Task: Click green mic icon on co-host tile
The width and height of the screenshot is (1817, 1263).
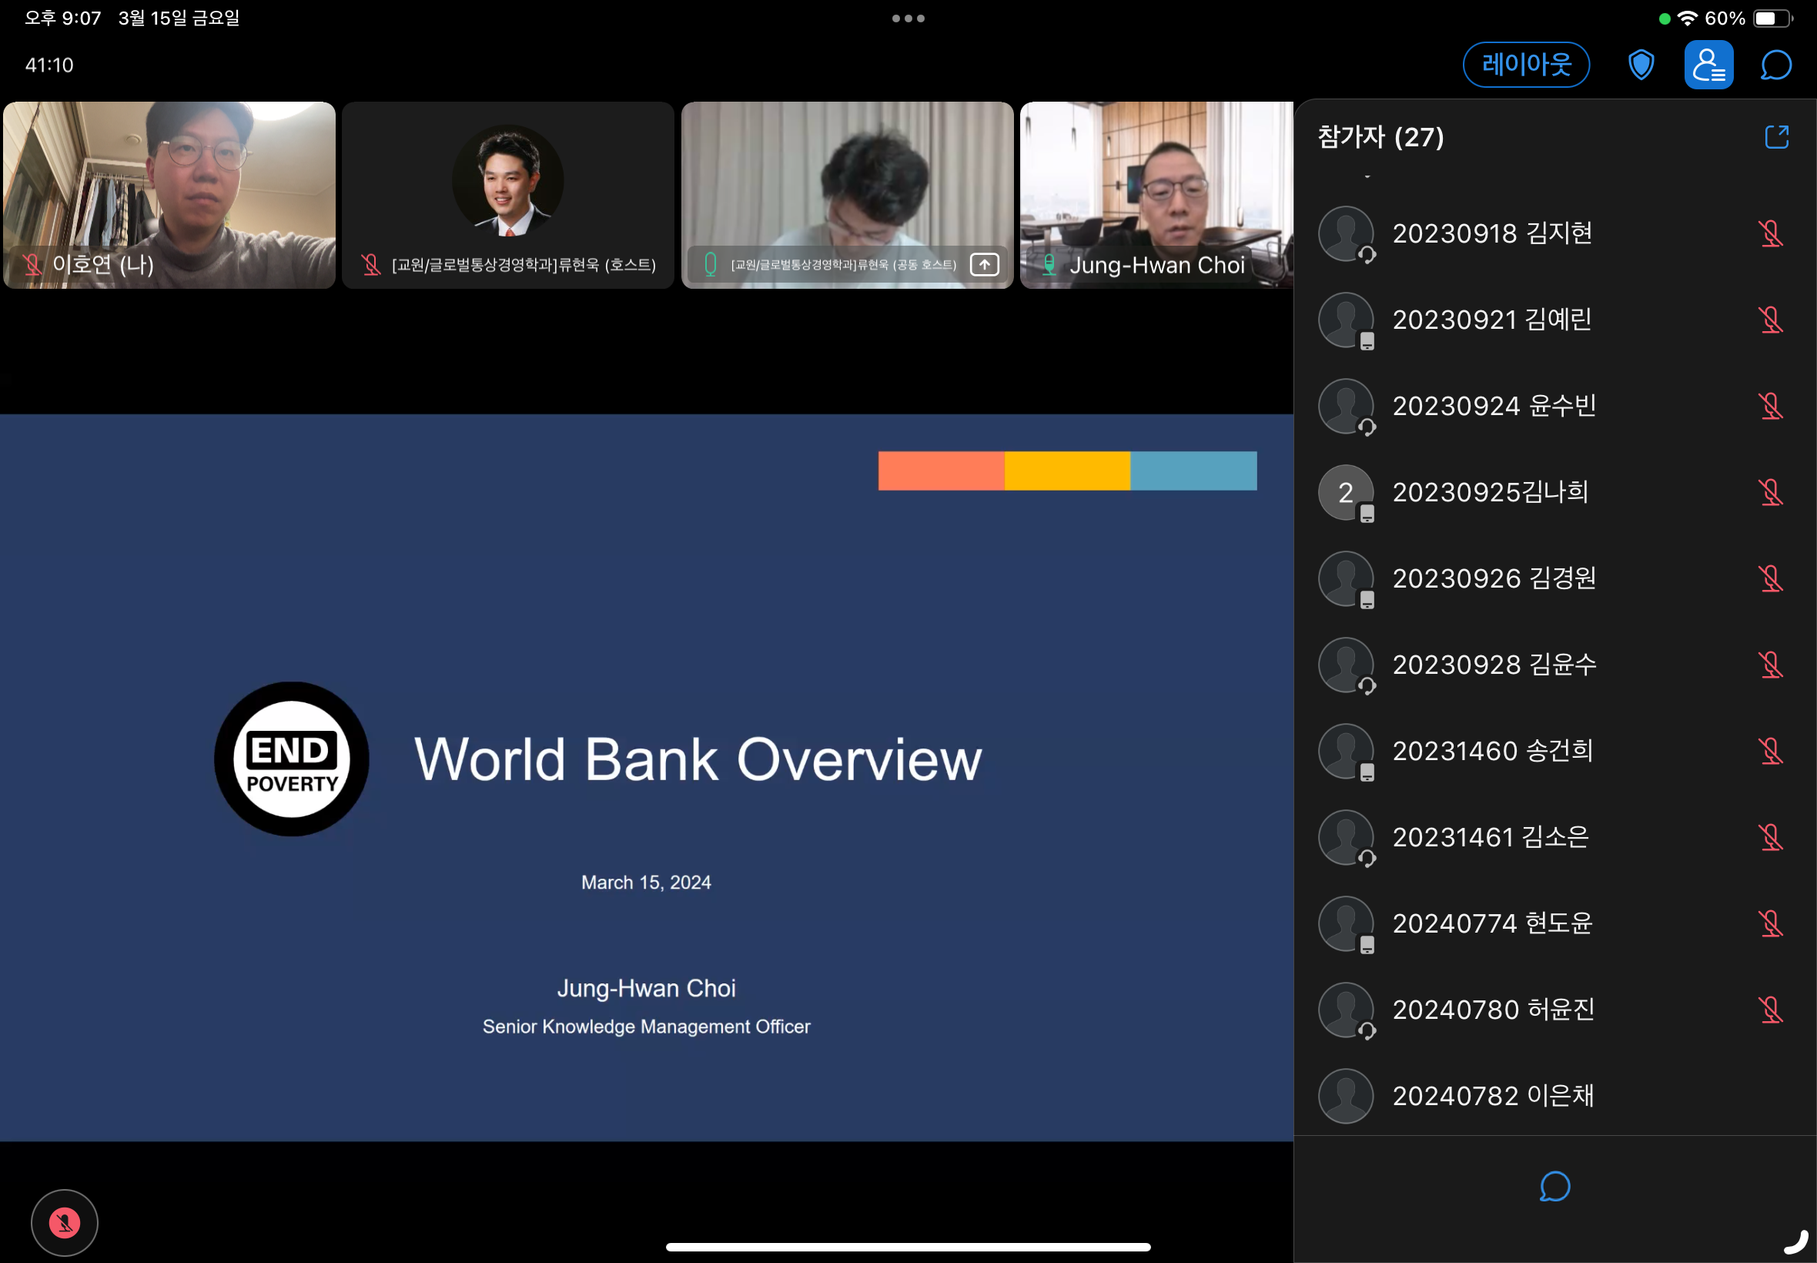Action: 711,264
